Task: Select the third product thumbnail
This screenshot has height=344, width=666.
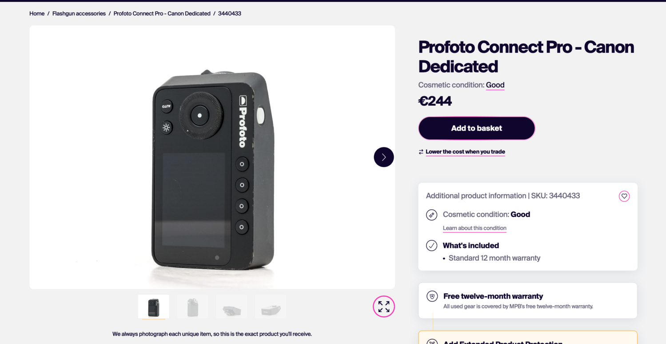Action: point(231,307)
